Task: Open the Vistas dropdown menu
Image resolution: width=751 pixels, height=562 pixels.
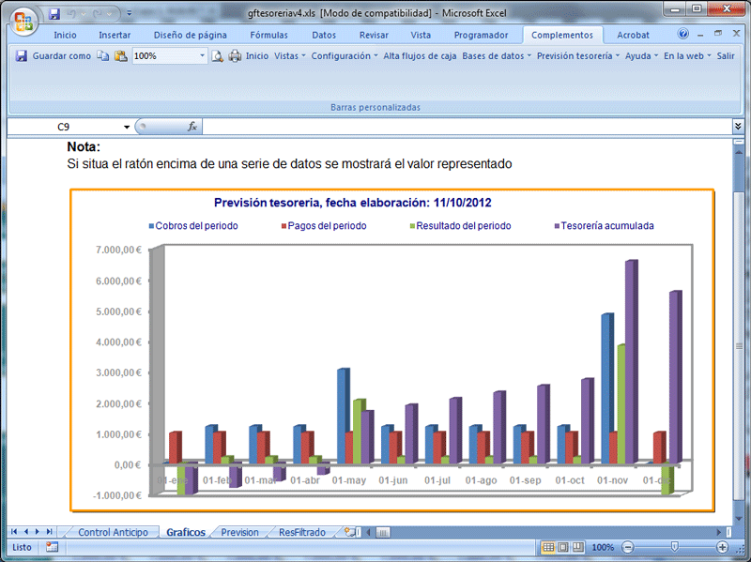Action: [290, 56]
